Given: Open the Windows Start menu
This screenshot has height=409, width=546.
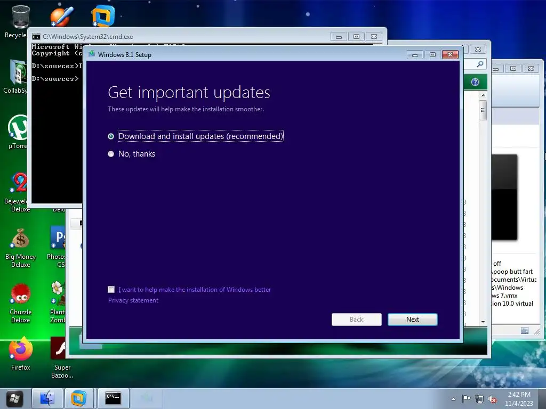Looking at the screenshot, I should click(x=14, y=398).
